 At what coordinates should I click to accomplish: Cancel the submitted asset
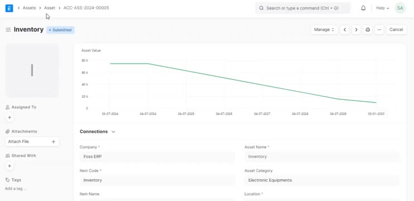tap(396, 30)
